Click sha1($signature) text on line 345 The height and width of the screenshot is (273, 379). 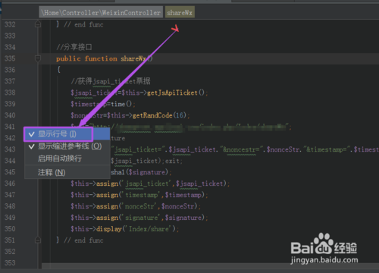tap(139, 172)
